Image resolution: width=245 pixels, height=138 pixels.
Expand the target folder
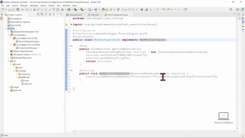(x=8, y=87)
